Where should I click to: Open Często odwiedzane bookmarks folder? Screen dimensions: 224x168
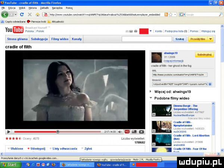(x=13, y=22)
